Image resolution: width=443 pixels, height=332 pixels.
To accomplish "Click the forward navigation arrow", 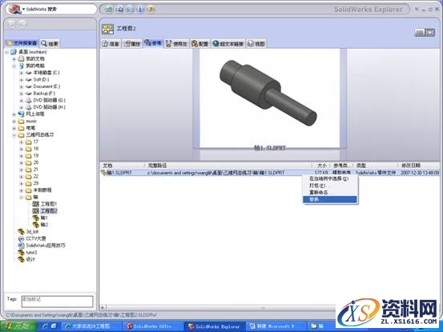I will coord(22,23).
